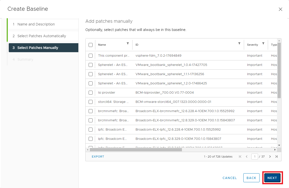Open the Name column filter
This screenshot has height=188, width=289.
(128, 44)
